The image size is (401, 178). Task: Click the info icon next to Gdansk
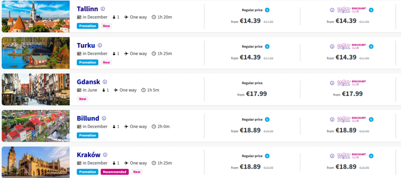point(105,82)
